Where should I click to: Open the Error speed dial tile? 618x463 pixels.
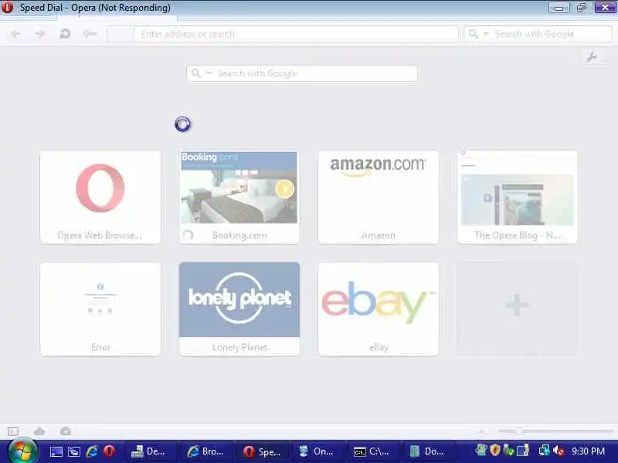100,309
